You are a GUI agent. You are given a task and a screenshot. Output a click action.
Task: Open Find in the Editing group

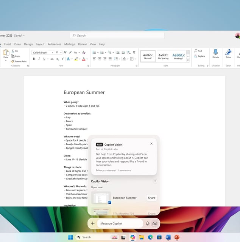tap(198, 51)
